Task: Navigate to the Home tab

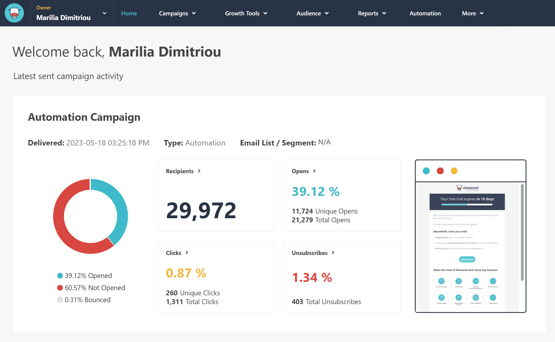Action: tap(129, 13)
